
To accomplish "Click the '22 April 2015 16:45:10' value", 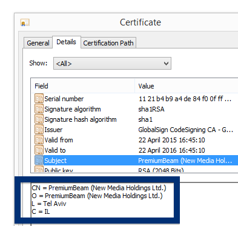I will [x=171, y=140].
